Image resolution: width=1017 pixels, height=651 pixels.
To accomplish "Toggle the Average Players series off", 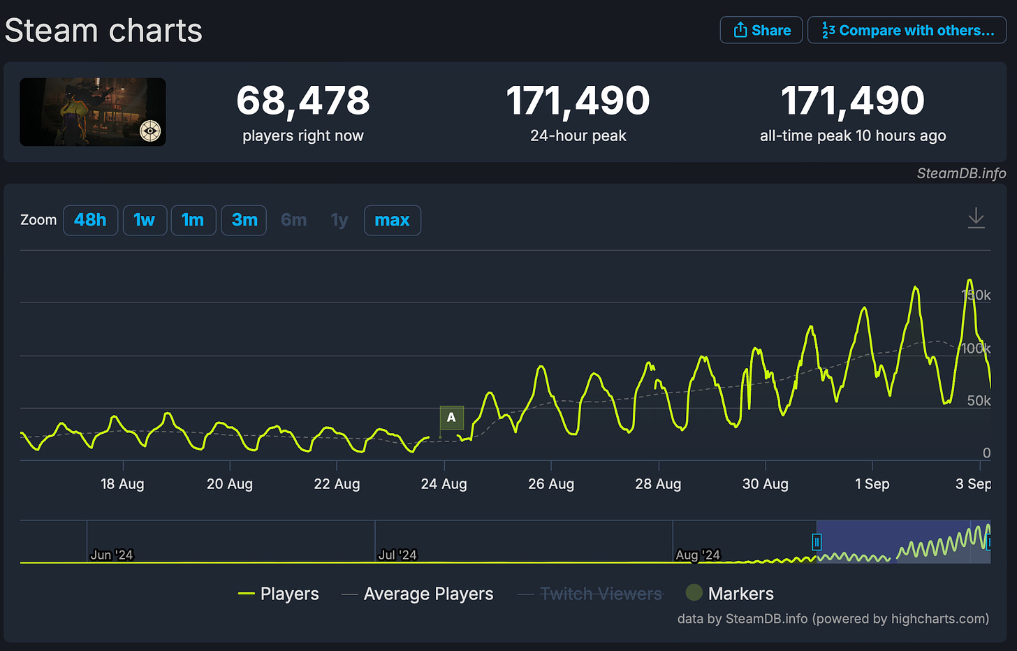I will pos(428,593).
